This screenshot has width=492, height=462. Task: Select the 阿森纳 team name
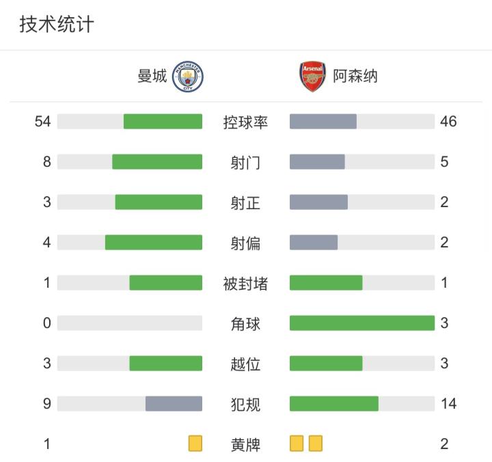355,77
